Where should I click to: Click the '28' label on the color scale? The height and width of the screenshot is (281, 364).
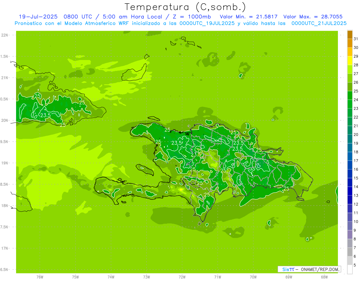[356, 65]
